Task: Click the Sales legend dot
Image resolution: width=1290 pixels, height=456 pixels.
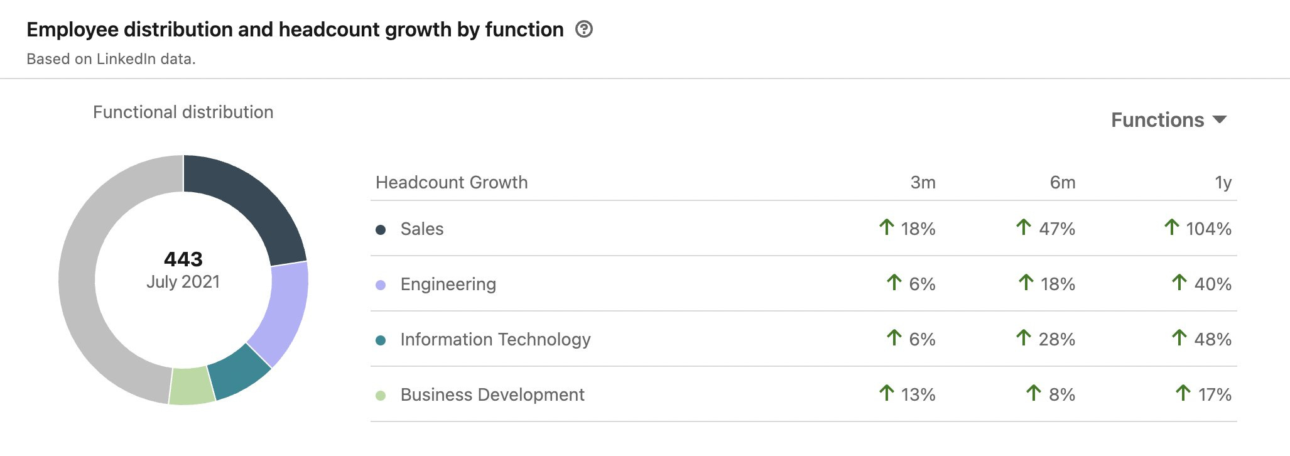Action: point(381,230)
